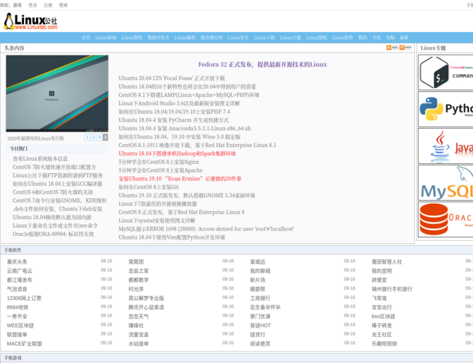Open Linux编程 navigation item
Viewport: 473px width, 364px height.
(185, 38)
